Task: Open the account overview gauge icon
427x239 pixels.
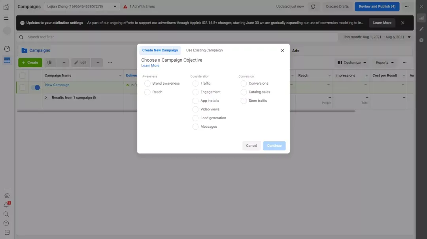Action: pos(7,49)
